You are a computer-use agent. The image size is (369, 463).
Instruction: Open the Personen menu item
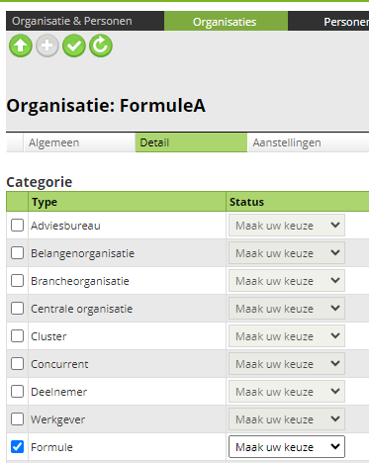click(345, 22)
